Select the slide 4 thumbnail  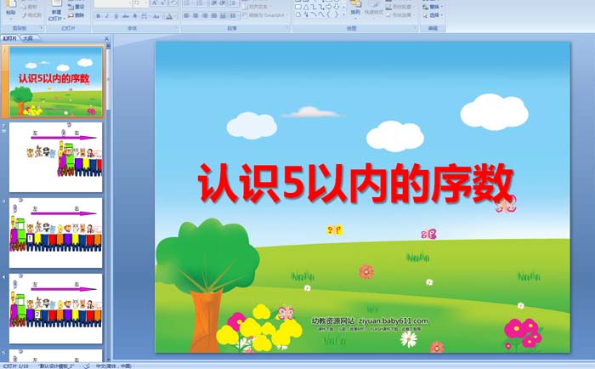point(56,309)
